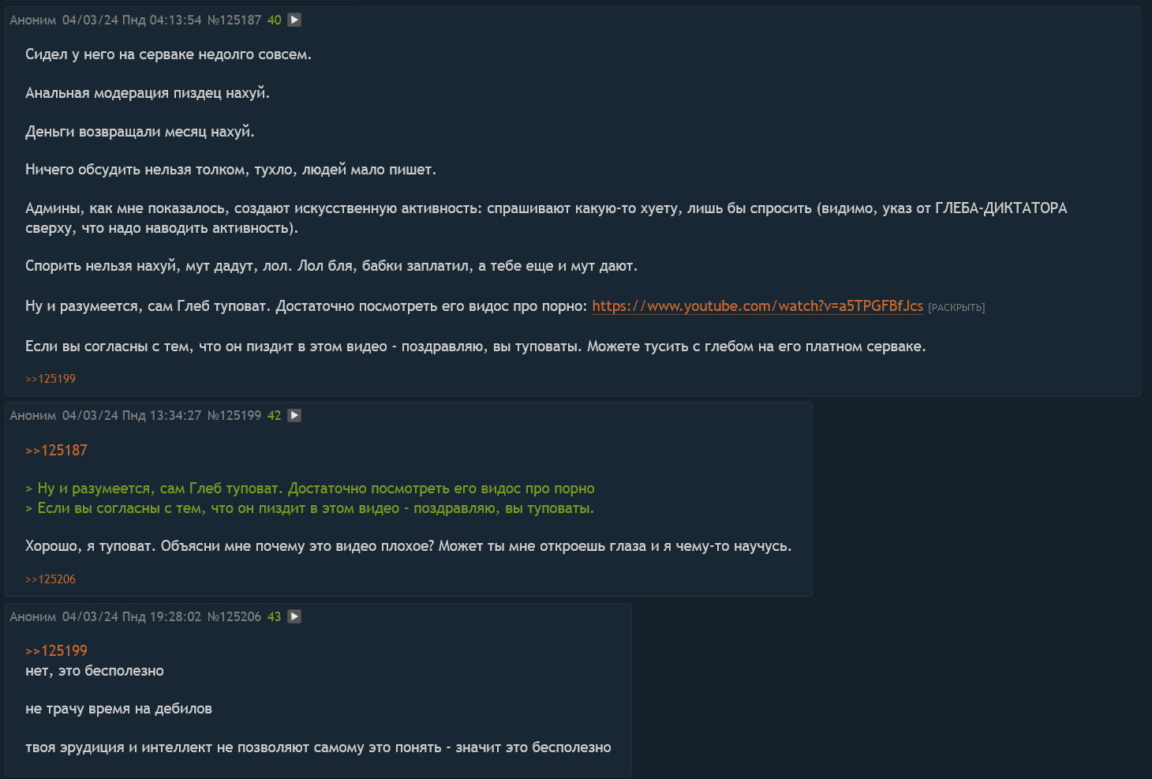Click the green post counter 43
This screenshot has width=1152, height=779.
click(275, 617)
